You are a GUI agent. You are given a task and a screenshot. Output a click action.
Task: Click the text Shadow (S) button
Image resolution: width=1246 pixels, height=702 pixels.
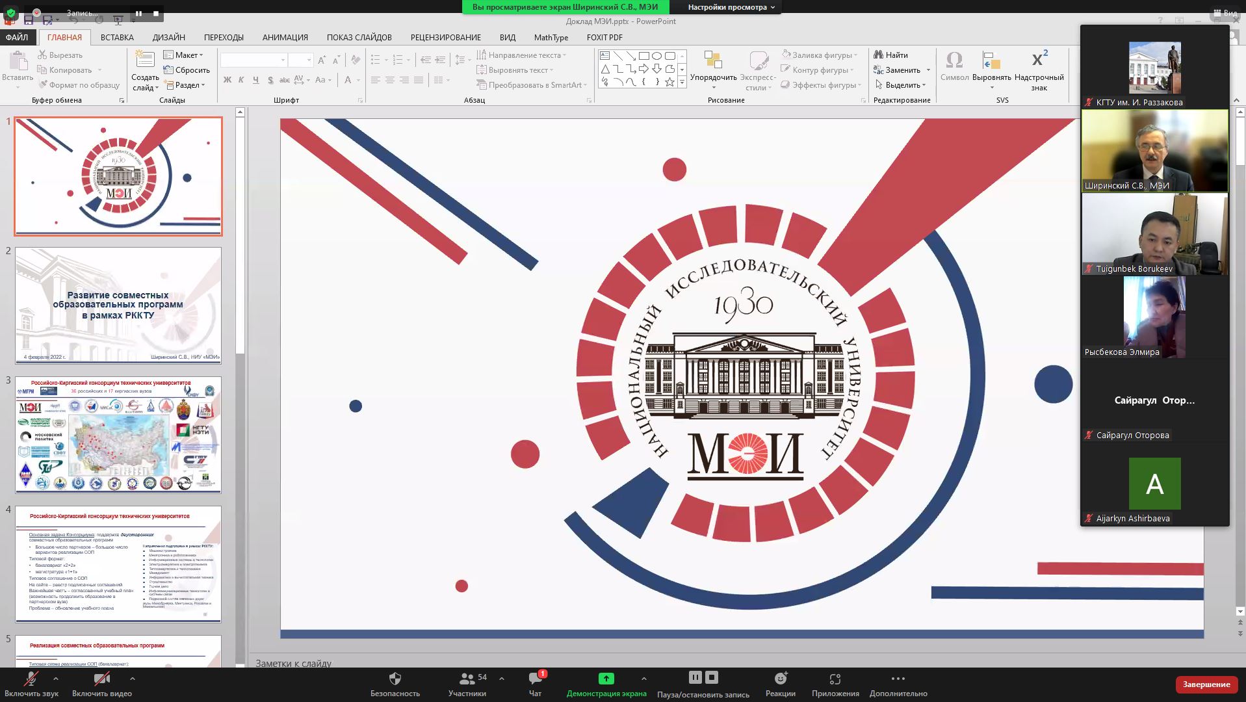(x=270, y=80)
